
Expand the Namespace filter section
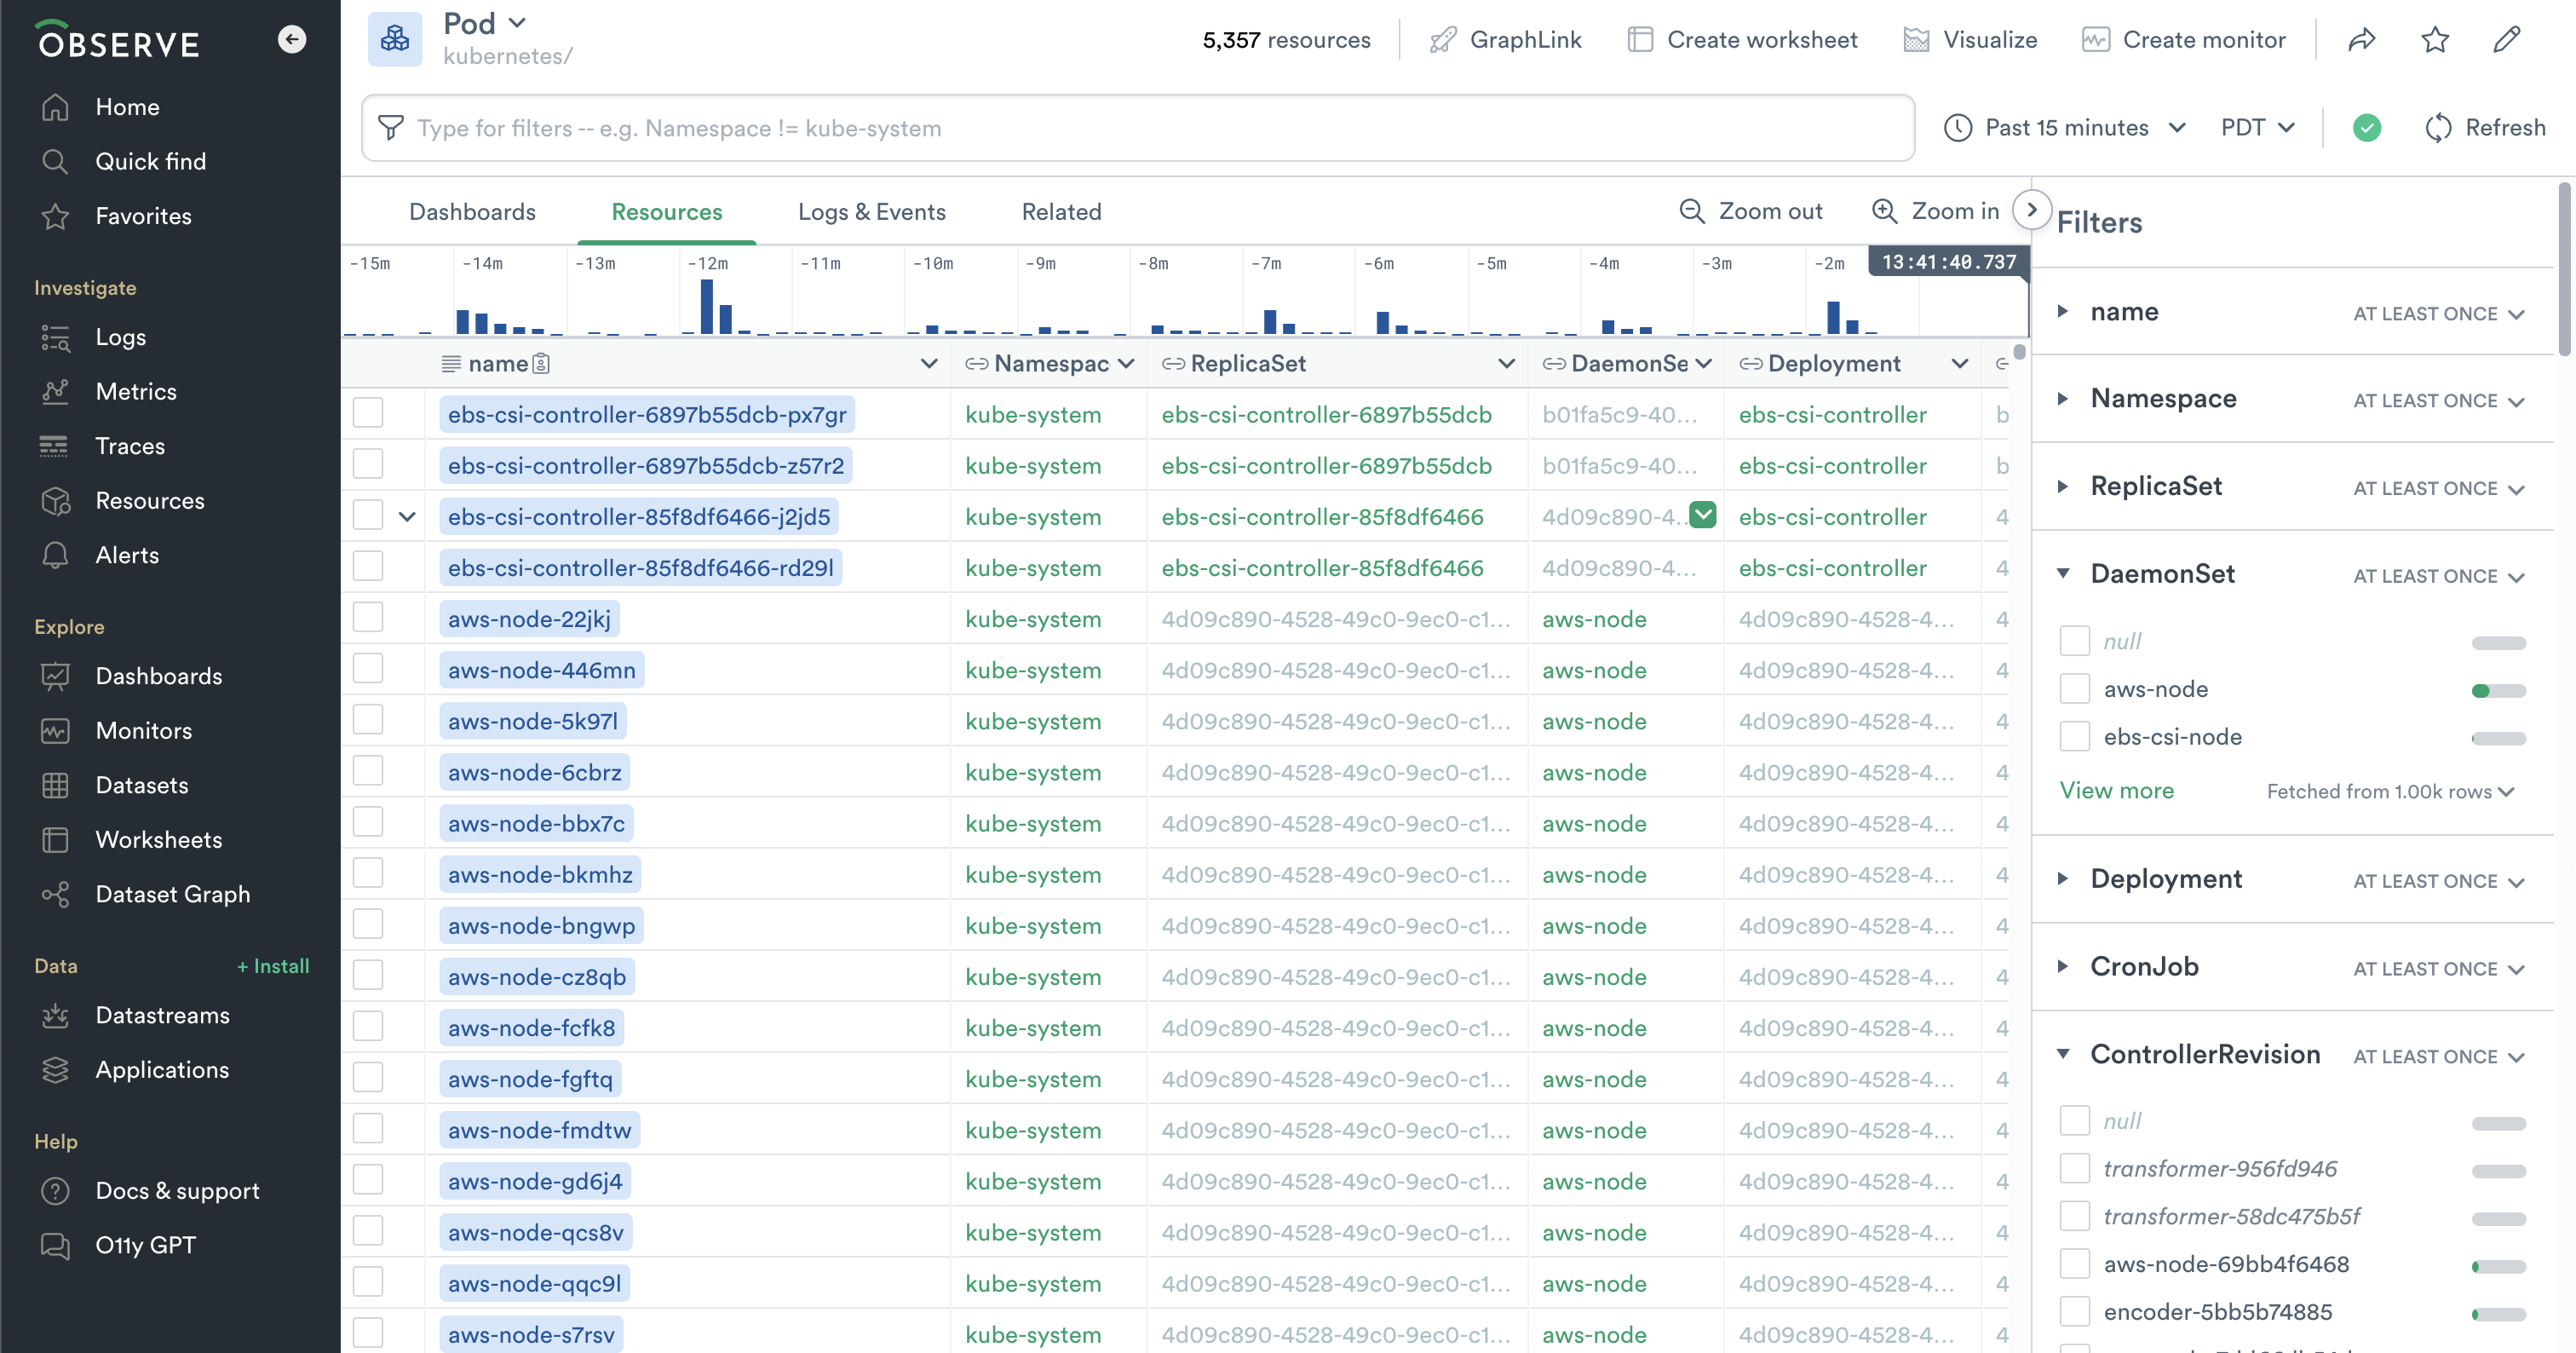coord(2063,399)
